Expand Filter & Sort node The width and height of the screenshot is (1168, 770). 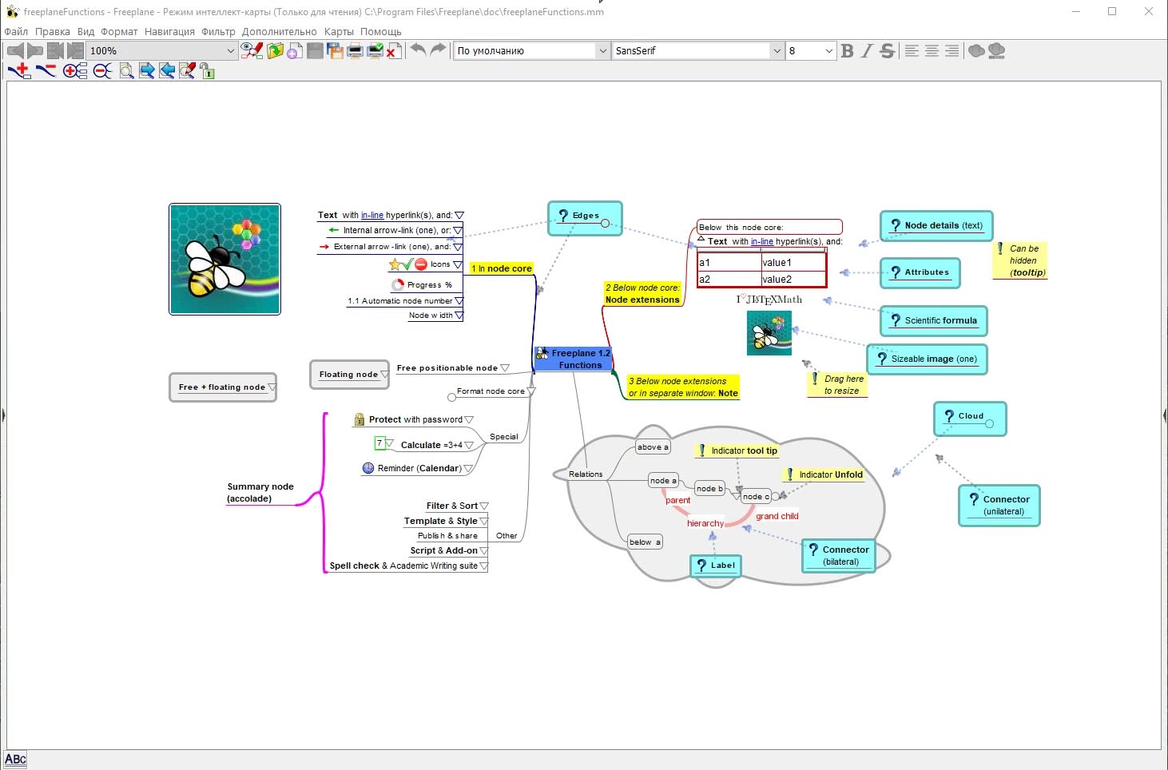(483, 506)
